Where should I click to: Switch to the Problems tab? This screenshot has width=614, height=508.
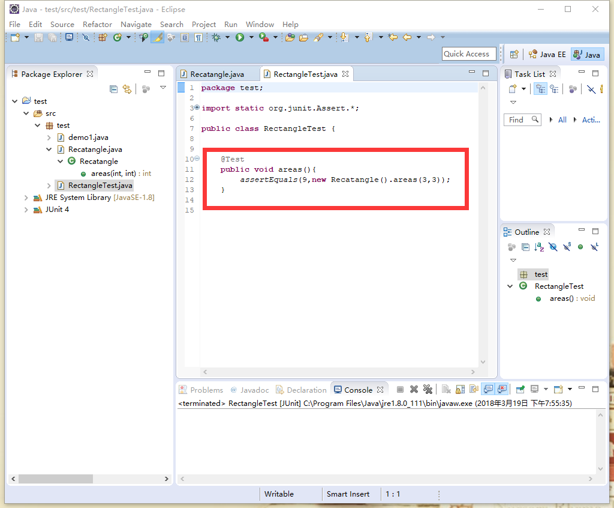[201, 390]
